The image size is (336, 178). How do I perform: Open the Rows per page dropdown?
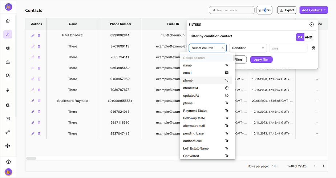276,166
